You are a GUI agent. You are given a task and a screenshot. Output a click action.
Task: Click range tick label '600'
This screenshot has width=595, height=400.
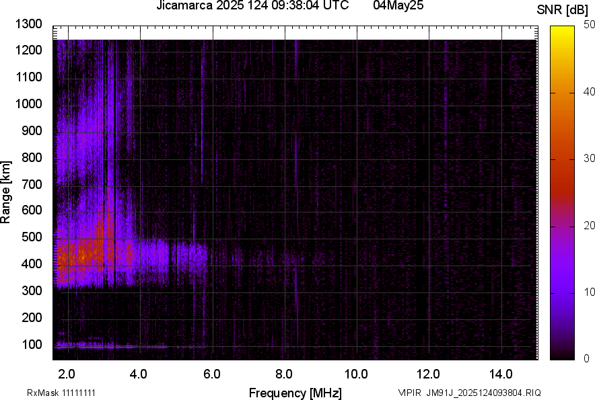pyautogui.click(x=32, y=210)
